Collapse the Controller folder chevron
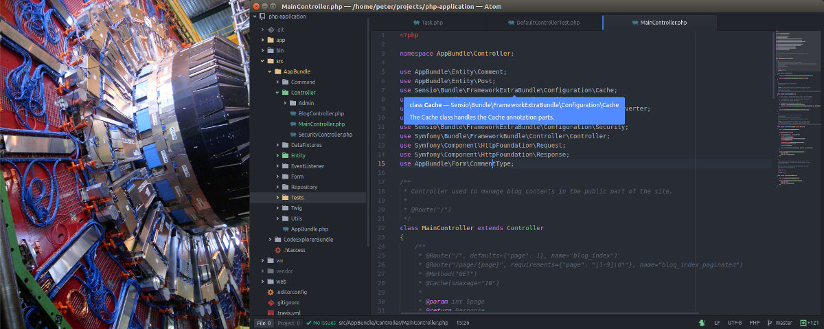The width and height of the screenshot is (824, 329). point(277,93)
